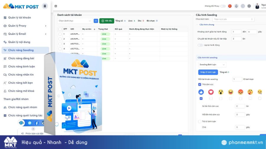Open the notifications bell
Screen dimensions: 266x149
pos(236,6)
